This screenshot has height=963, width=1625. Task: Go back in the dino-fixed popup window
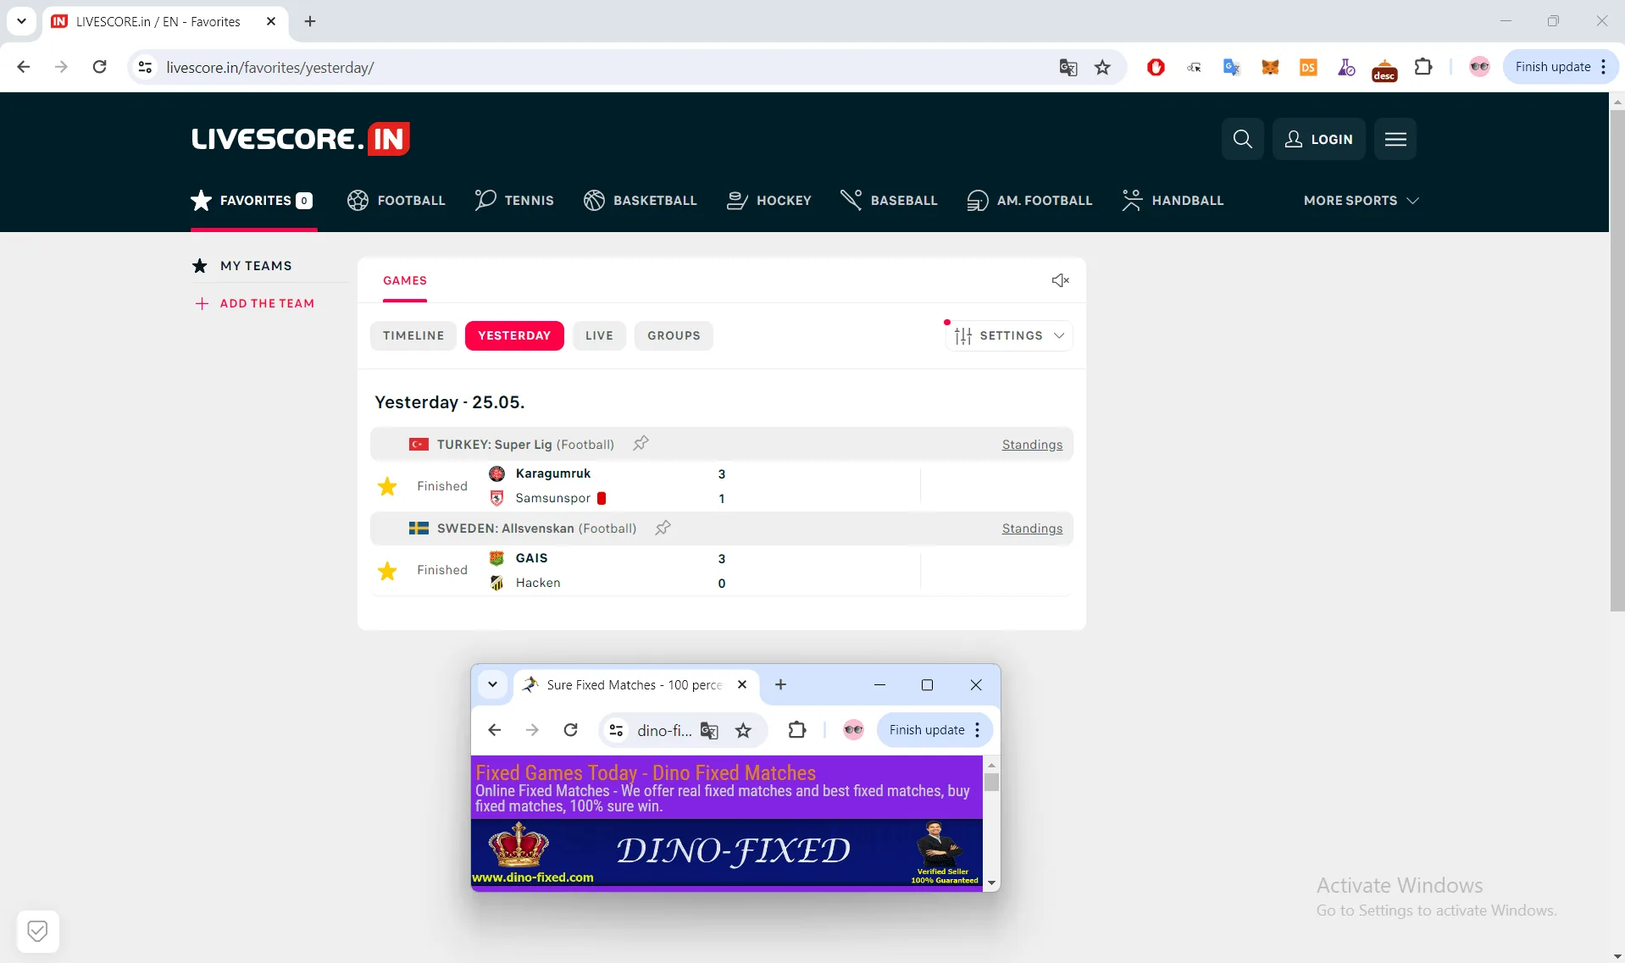point(495,730)
